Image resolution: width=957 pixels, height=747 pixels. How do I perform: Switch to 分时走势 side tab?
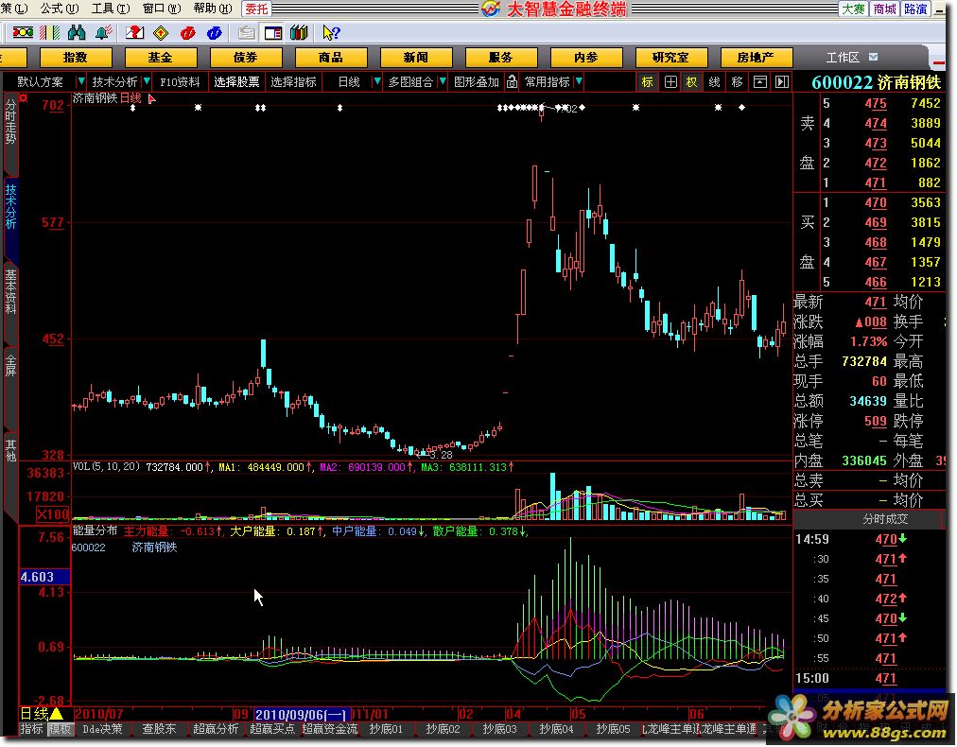coord(10,122)
